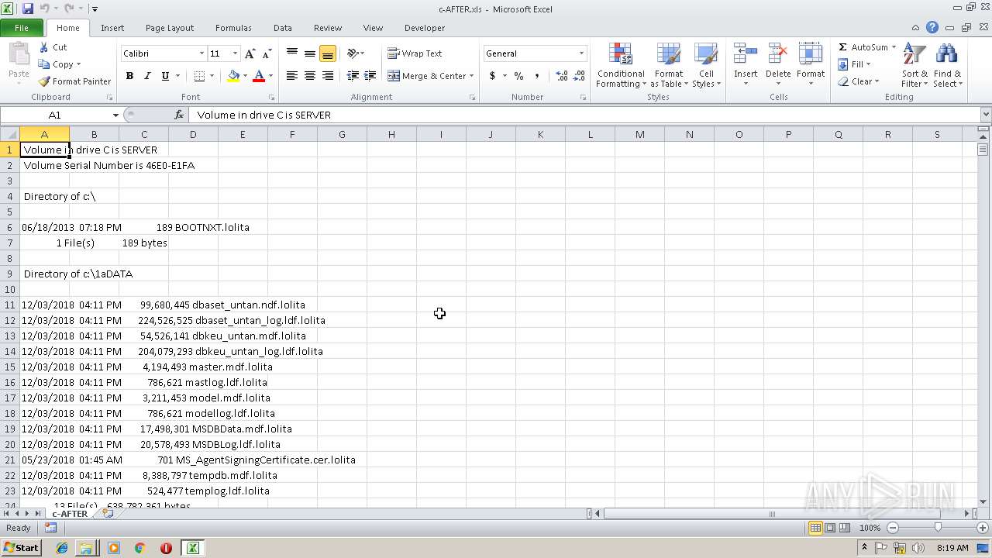Image resolution: width=992 pixels, height=558 pixels.
Task: Switch to Page Layout view in status bar
Action: tap(830, 528)
